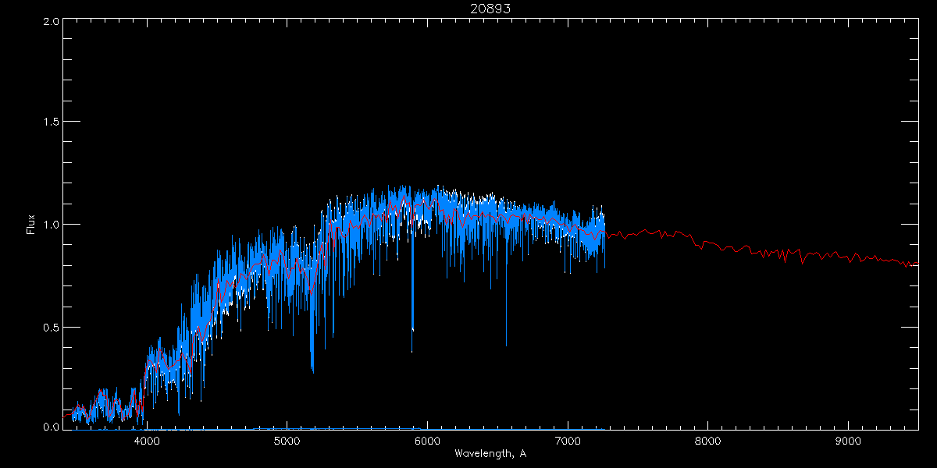The image size is (937, 468).
Task: Click the 1.0 flux tick label
Action: pos(48,225)
